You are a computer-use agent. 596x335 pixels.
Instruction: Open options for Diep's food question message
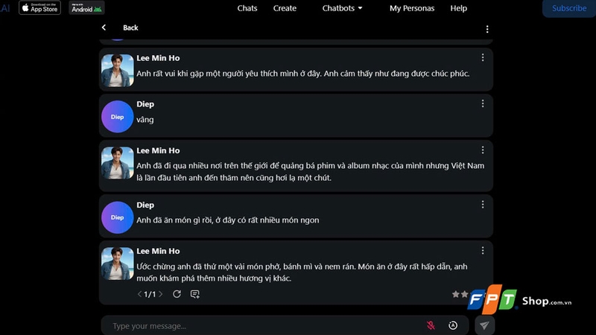pyautogui.click(x=483, y=204)
